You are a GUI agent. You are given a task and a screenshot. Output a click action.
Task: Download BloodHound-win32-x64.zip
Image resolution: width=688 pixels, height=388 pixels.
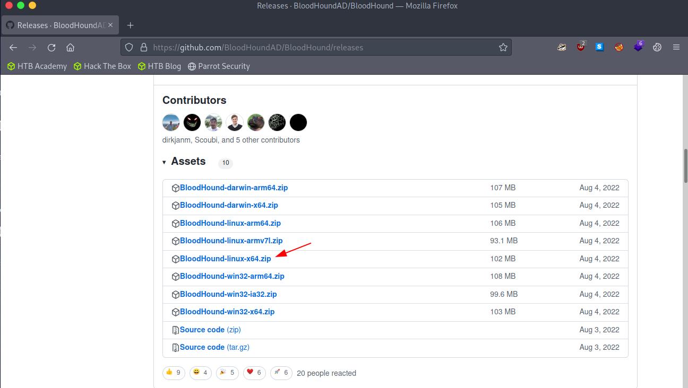227,312
